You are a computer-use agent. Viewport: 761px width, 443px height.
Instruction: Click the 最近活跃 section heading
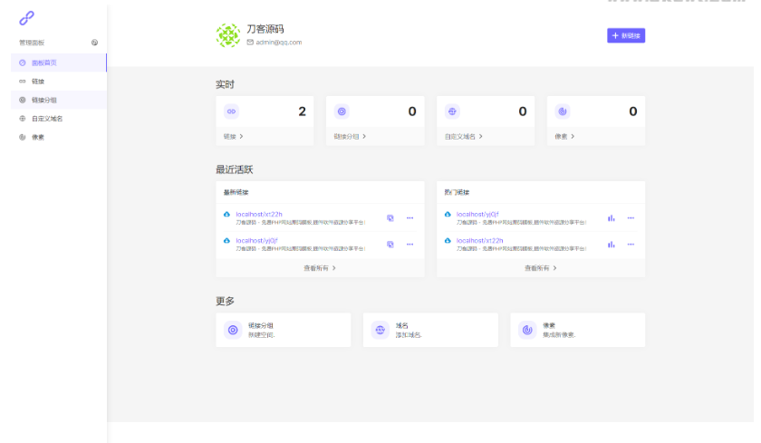pyautogui.click(x=235, y=169)
